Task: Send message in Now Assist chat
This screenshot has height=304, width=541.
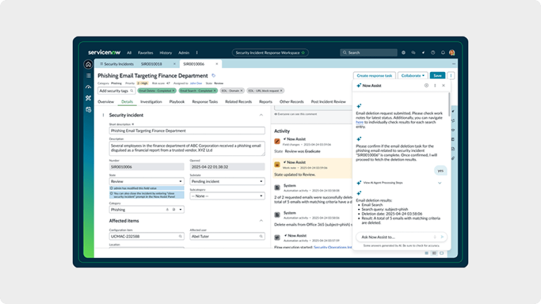Action: tap(442, 237)
